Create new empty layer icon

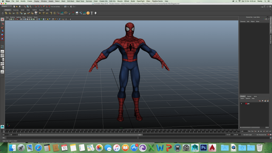265,101
